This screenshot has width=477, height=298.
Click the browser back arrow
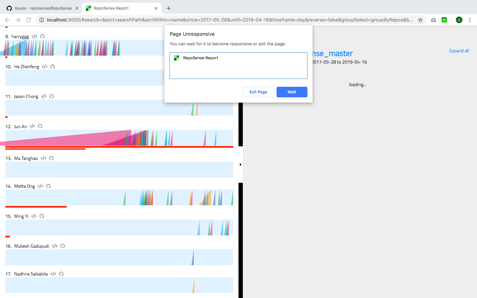coord(7,20)
